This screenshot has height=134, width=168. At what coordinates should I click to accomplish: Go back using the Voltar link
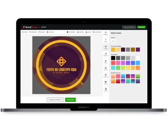(43, 27)
